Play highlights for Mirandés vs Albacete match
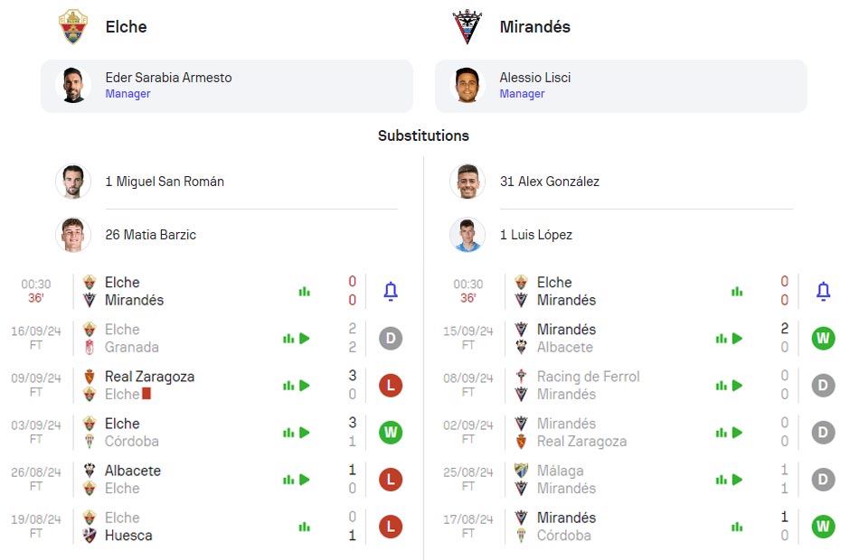The image size is (850, 560). (x=737, y=339)
